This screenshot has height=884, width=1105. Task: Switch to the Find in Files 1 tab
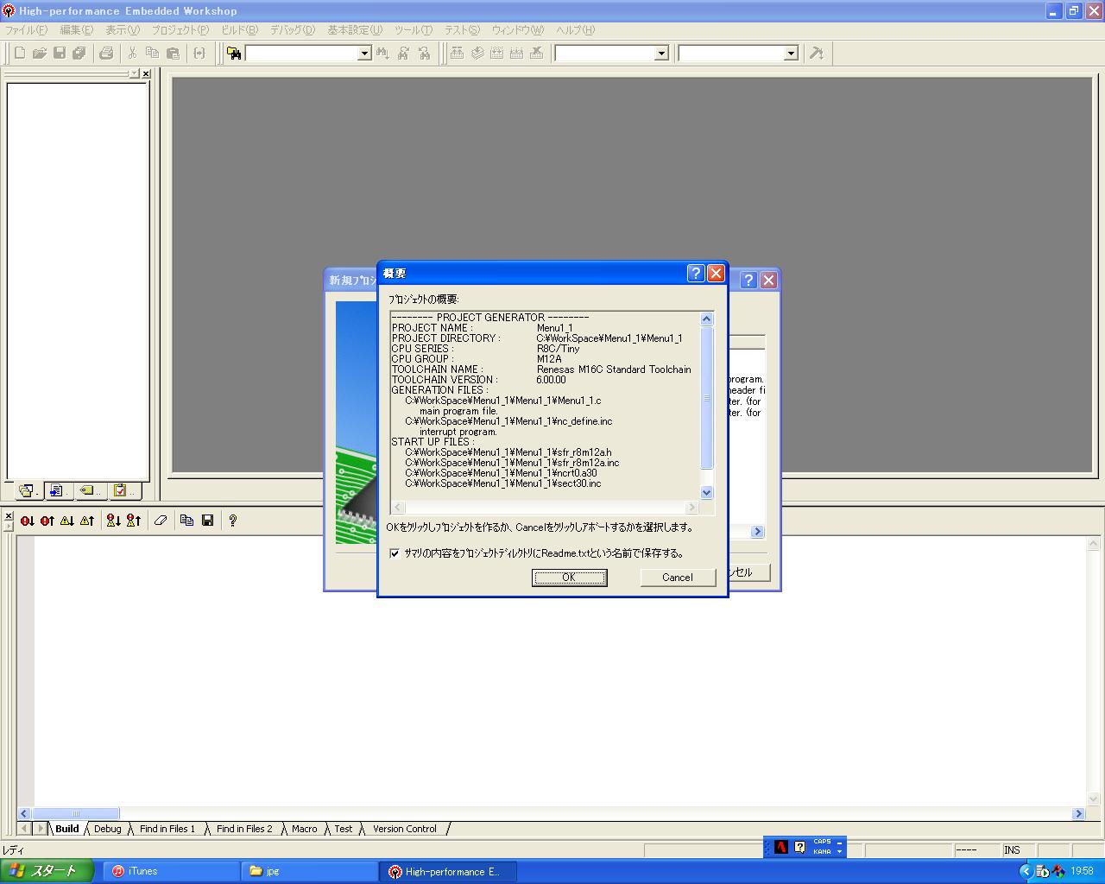pyautogui.click(x=167, y=829)
